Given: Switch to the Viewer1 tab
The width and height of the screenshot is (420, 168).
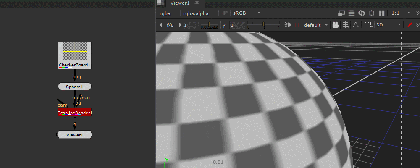Looking at the screenshot, I should coord(180,3).
